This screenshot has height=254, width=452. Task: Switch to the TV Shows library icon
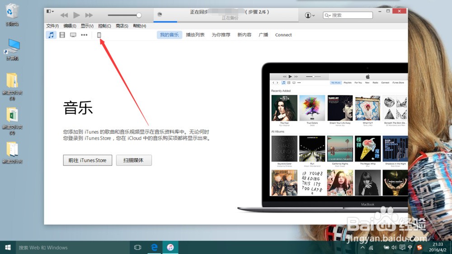click(x=73, y=35)
